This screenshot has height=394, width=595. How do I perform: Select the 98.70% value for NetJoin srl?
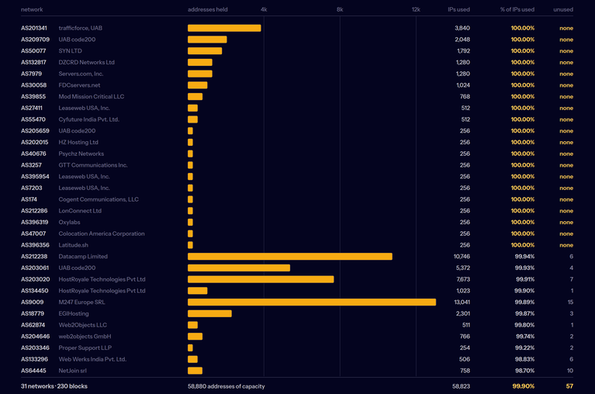(524, 371)
